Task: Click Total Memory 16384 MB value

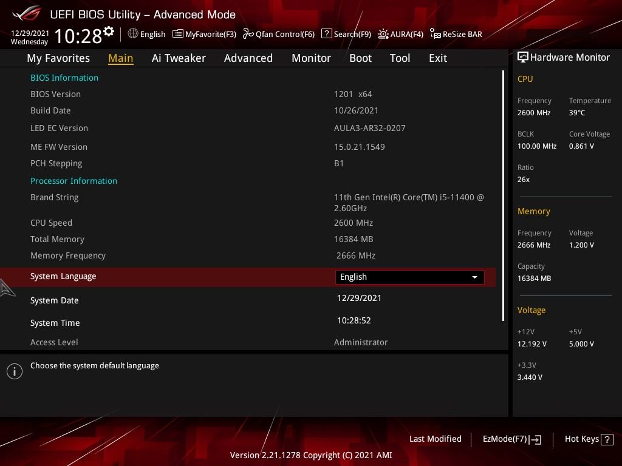Action: [x=354, y=239]
